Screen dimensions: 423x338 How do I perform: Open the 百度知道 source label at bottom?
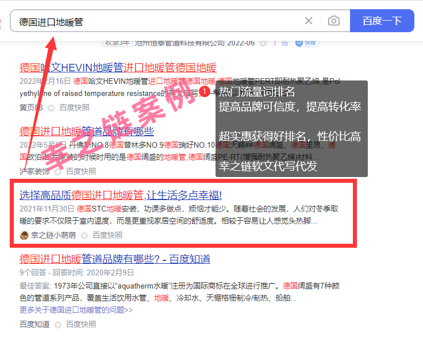(34, 324)
